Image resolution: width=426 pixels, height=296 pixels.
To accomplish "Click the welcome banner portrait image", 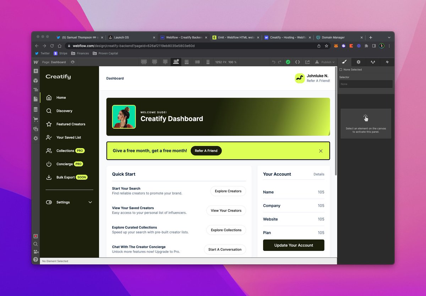I will [124, 117].
